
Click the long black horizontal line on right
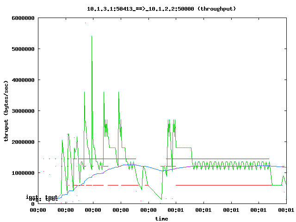[x=217, y=159]
